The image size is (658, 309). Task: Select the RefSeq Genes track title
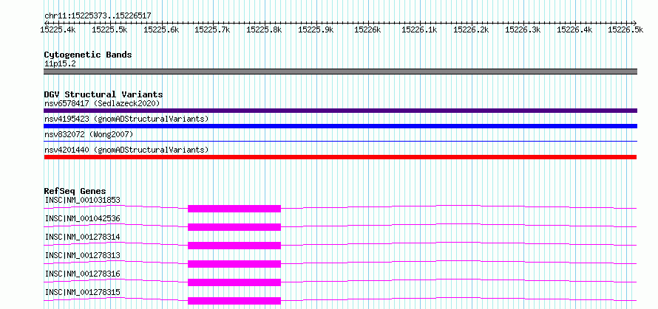tap(75, 191)
